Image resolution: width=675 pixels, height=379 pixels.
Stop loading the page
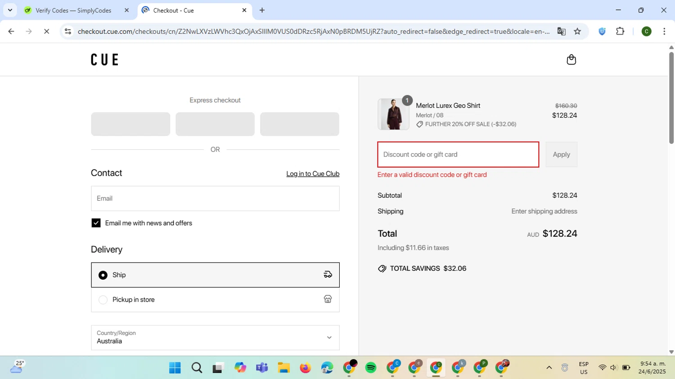(46, 31)
